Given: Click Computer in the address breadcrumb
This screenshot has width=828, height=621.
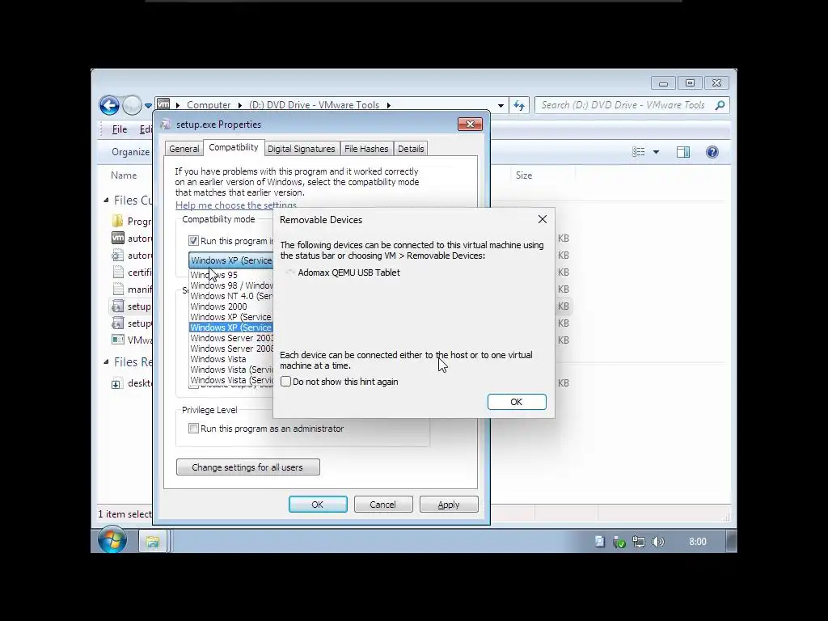Looking at the screenshot, I should click(x=209, y=105).
